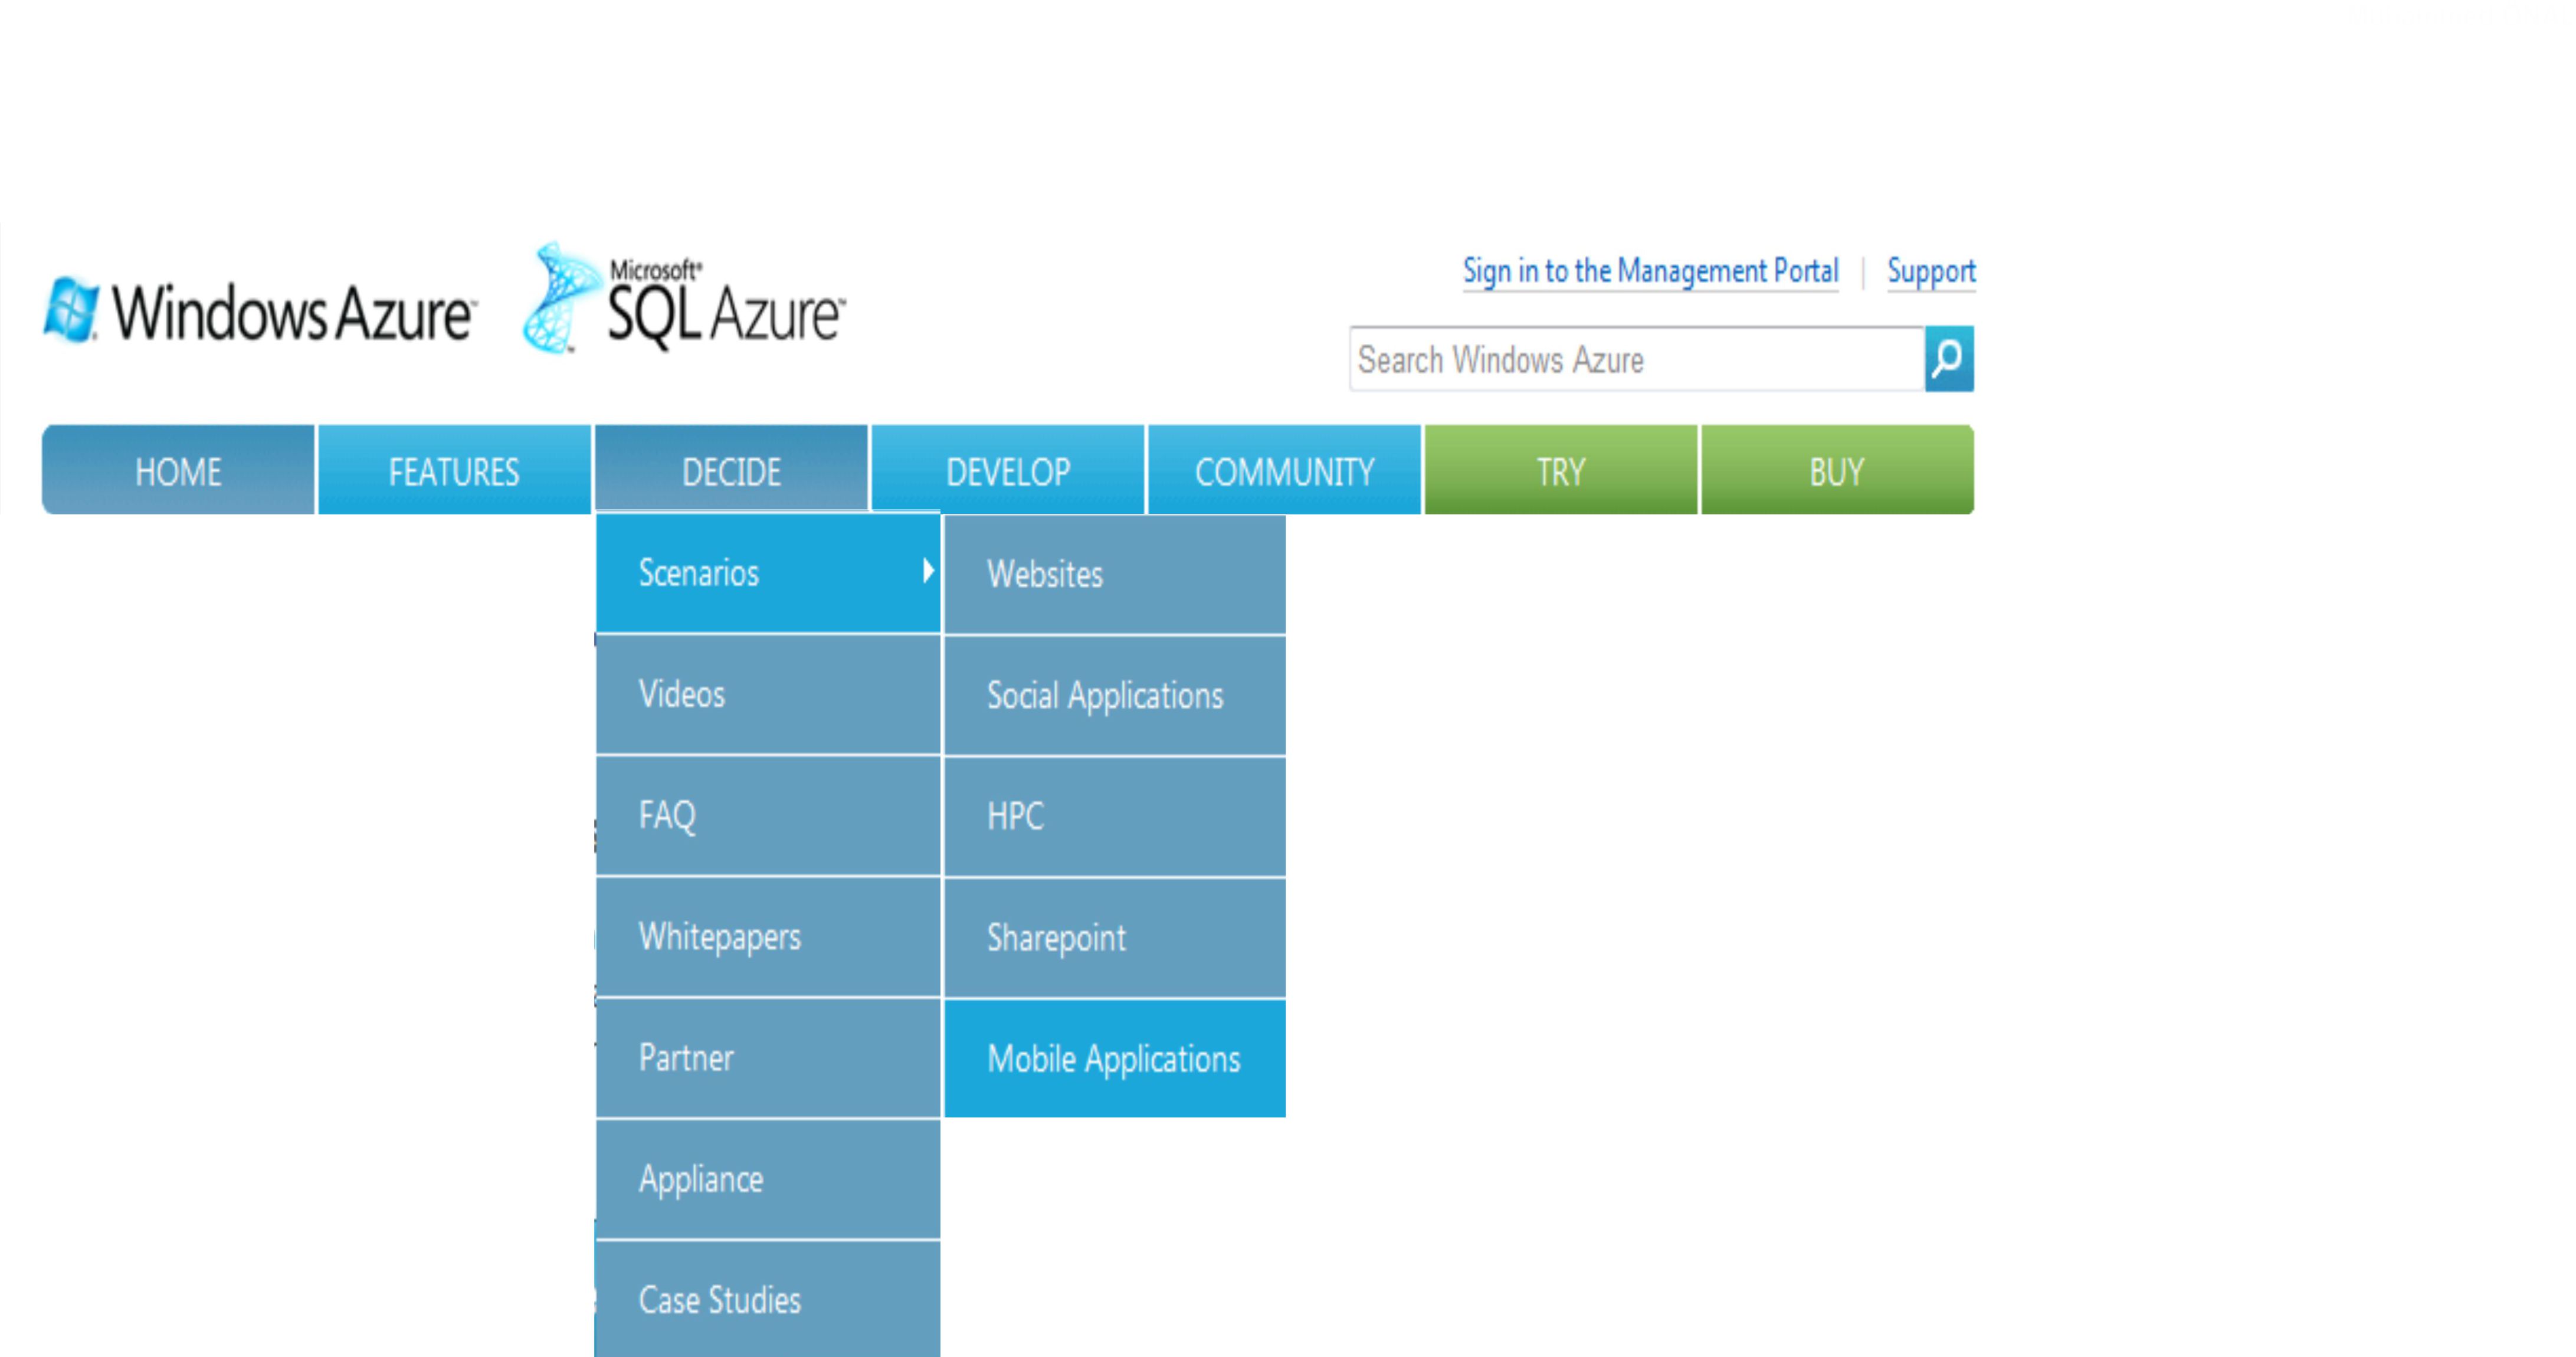Image resolution: width=2576 pixels, height=1357 pixels.
Task: Open Case Studies from the Decide menu
Action: [x=767, y=1300]
